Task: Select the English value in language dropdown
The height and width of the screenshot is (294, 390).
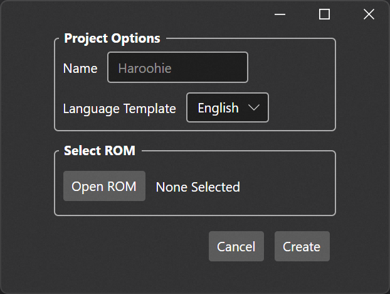Action: tap(218, 108)
